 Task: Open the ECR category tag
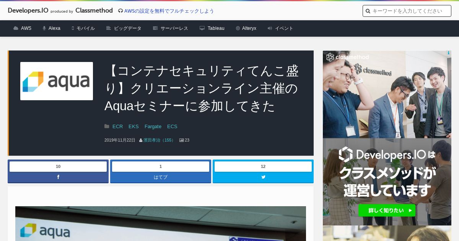pyautogui.click(x=118, y=126)
